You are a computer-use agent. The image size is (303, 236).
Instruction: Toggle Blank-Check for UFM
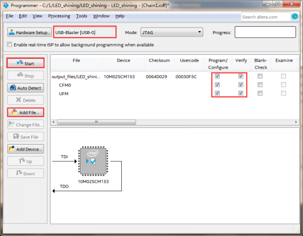coord(260,93)
